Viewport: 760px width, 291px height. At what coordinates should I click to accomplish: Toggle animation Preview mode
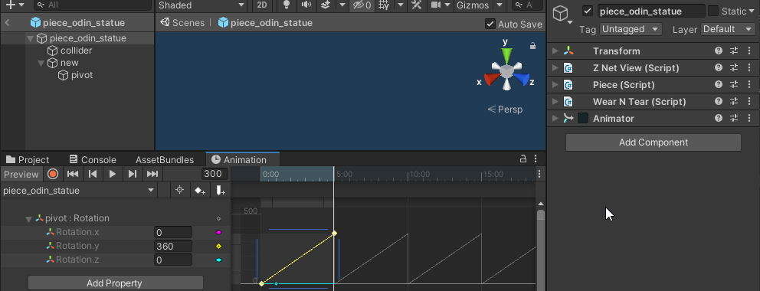[x=21, y=174]
